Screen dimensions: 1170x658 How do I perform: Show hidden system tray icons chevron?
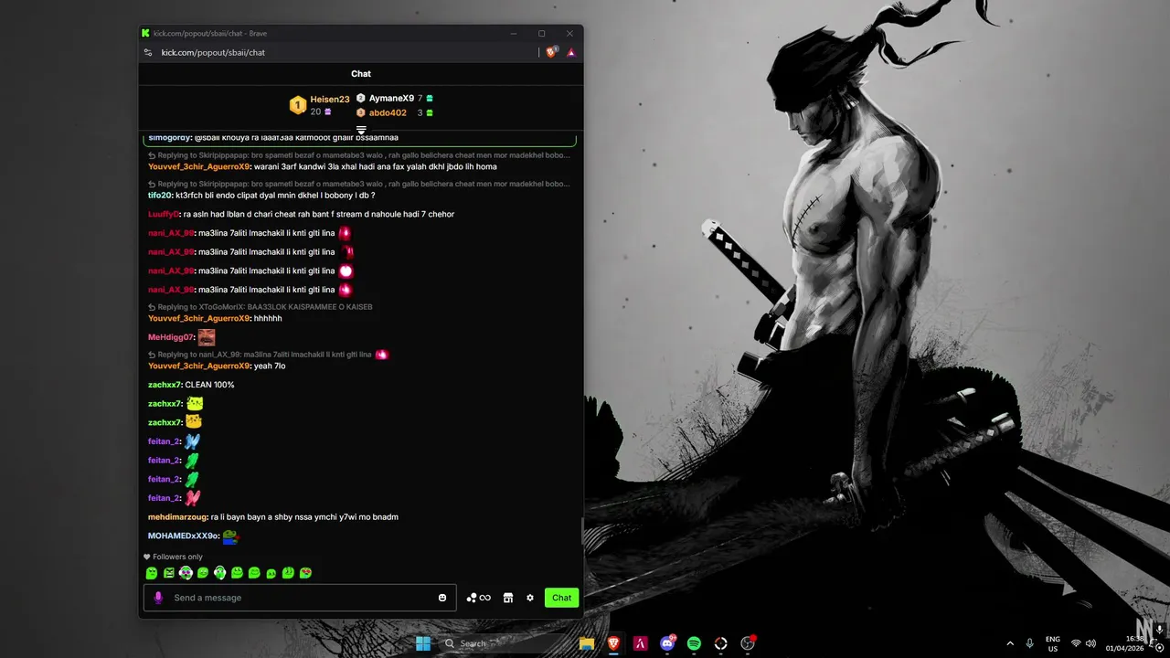(x=1010, y=643)
